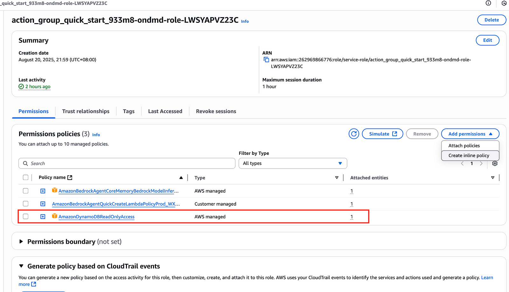Image resolution: width=509 pixels, height=292 pixels.
Task: Click the Delete role button
Action: click(492, 20)
